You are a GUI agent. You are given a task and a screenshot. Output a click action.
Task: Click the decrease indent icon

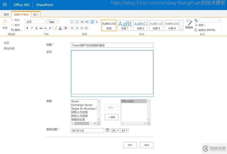[x=82, y=22]
